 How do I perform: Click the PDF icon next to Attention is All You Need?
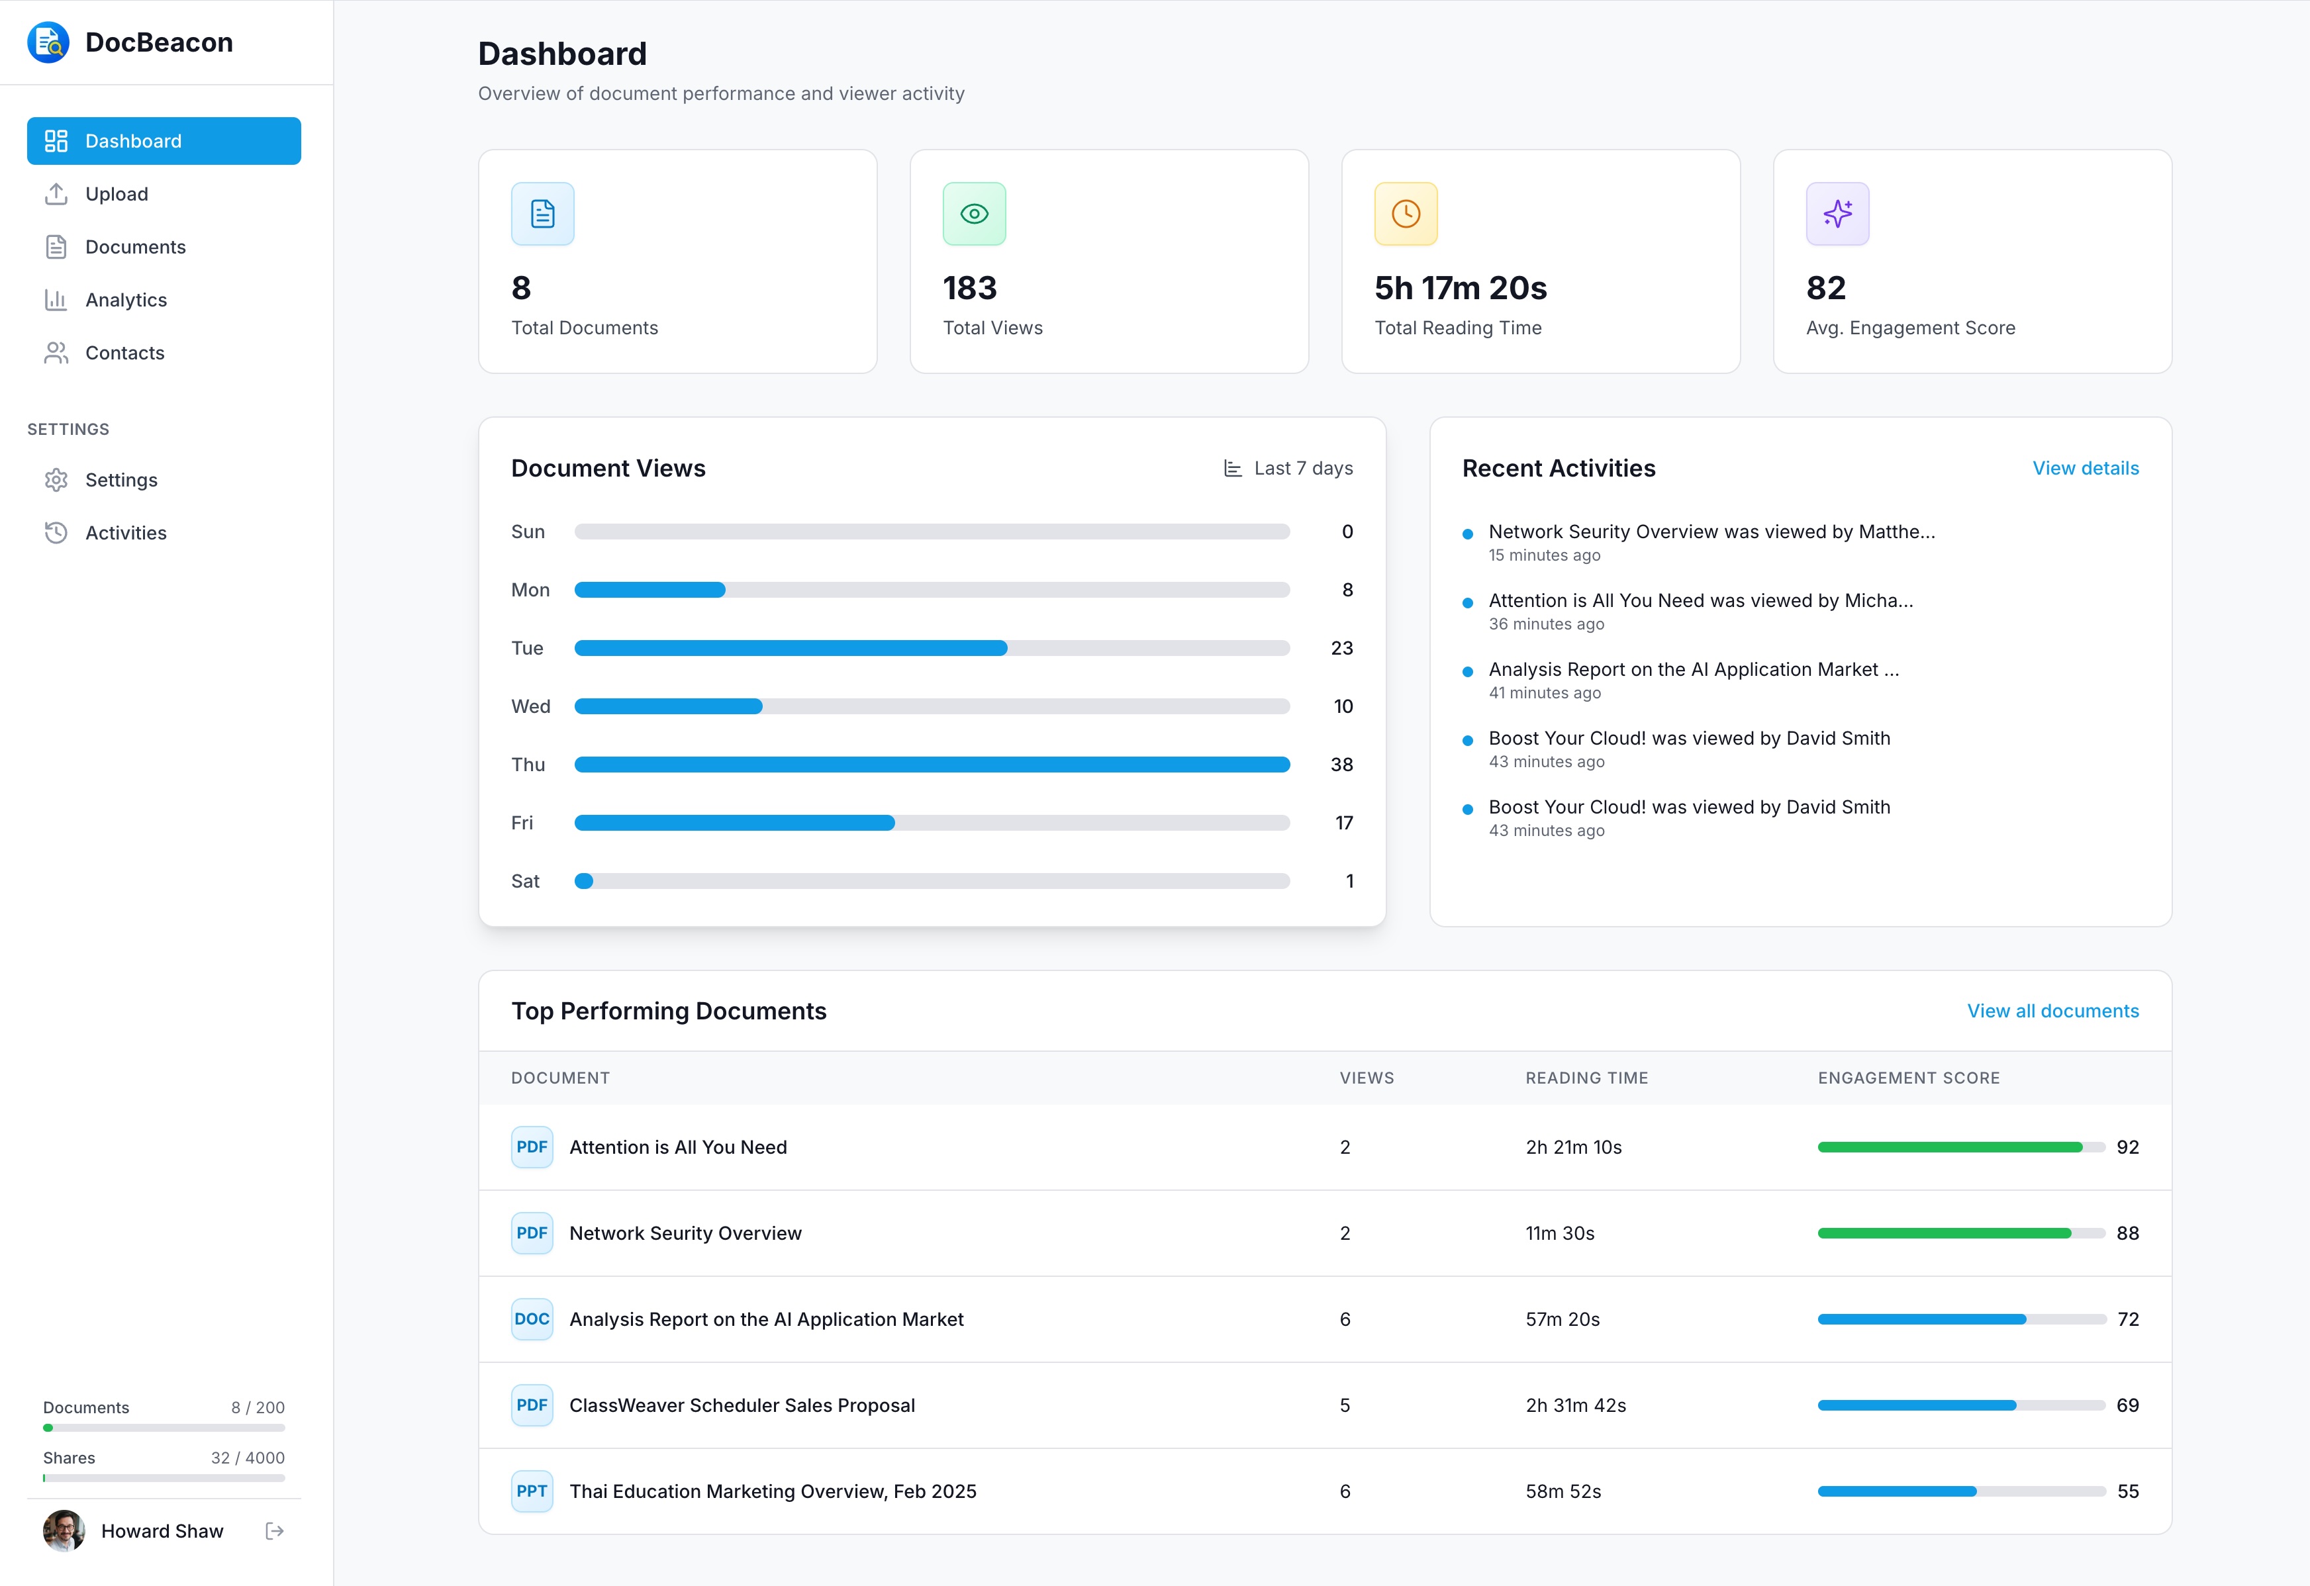tap(532, 1146)
